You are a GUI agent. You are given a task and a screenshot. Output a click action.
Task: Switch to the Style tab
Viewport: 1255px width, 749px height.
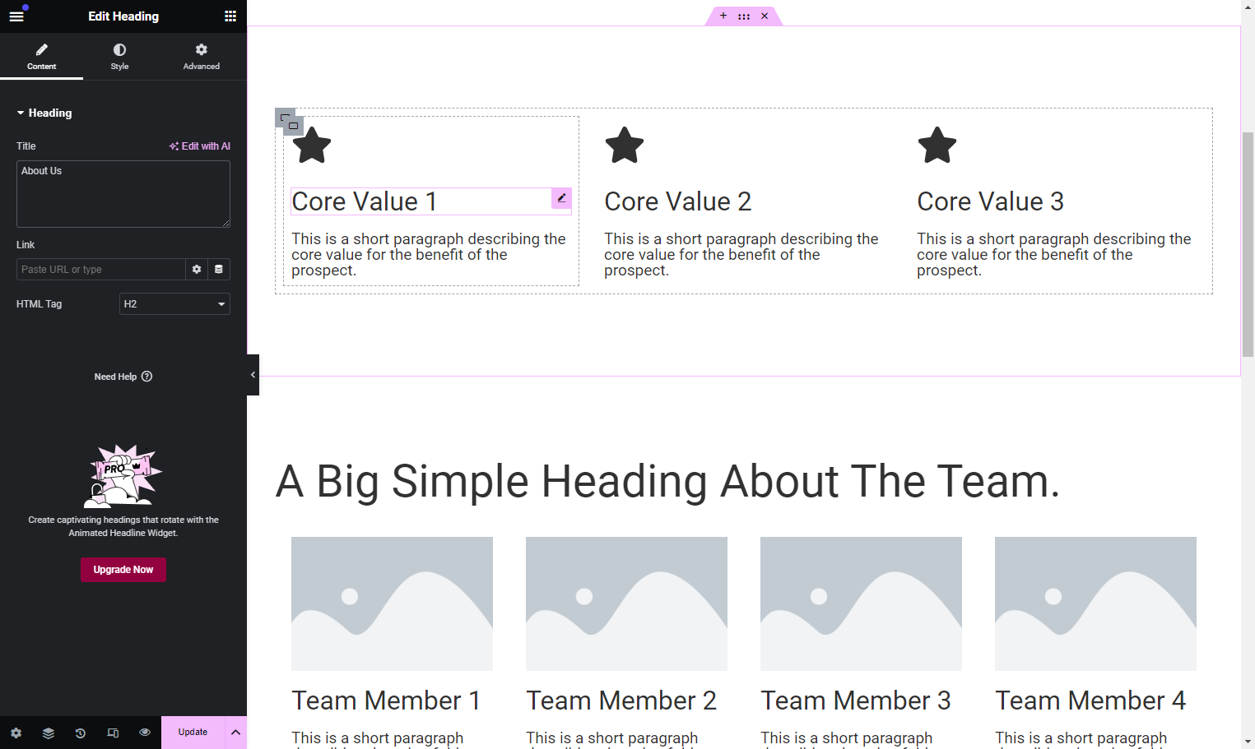(119, 56)
